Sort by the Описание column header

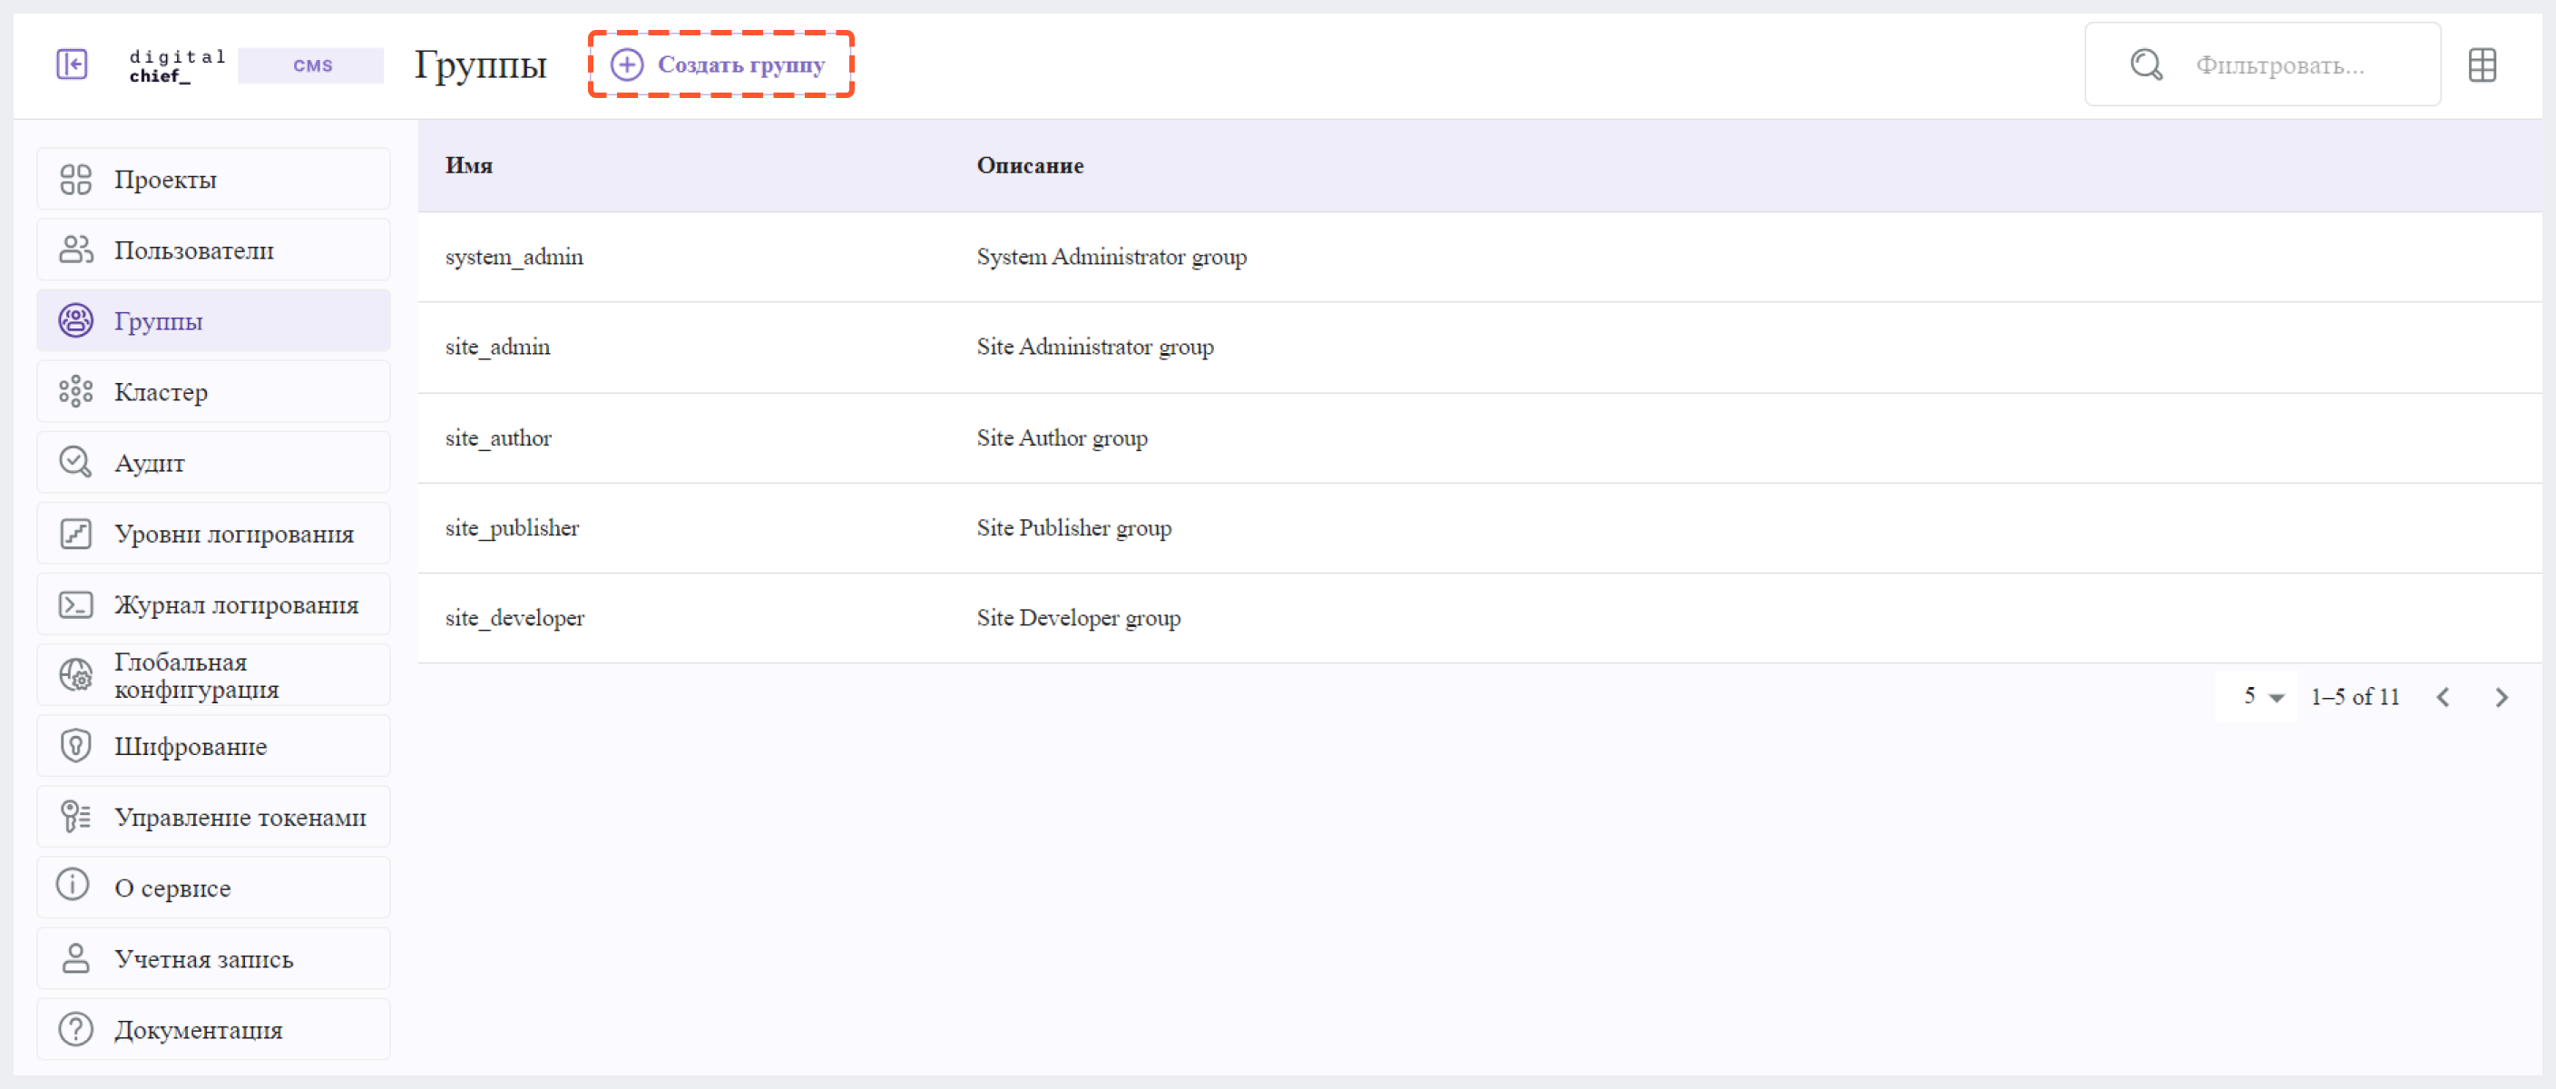[x=1030, y=166]
